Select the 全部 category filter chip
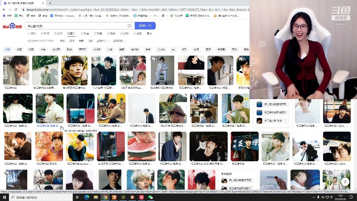357x201 pixels. [8, 50]
